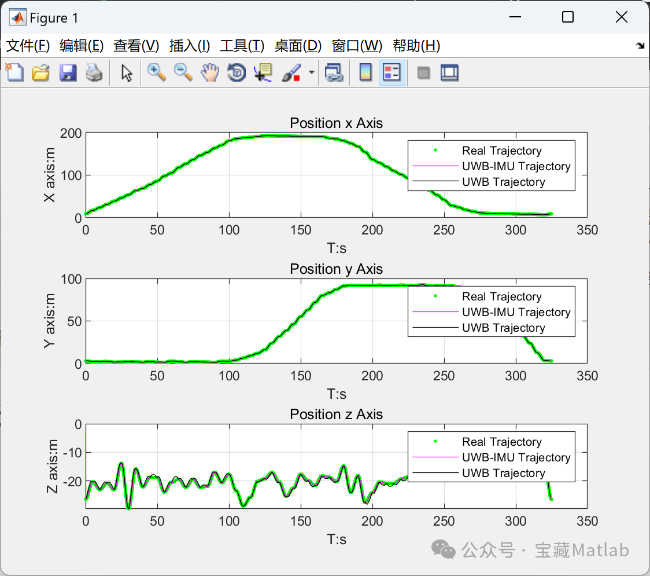650x576 pixels.
Task: Select the Zoom In tool
Action: pos(156,73)
